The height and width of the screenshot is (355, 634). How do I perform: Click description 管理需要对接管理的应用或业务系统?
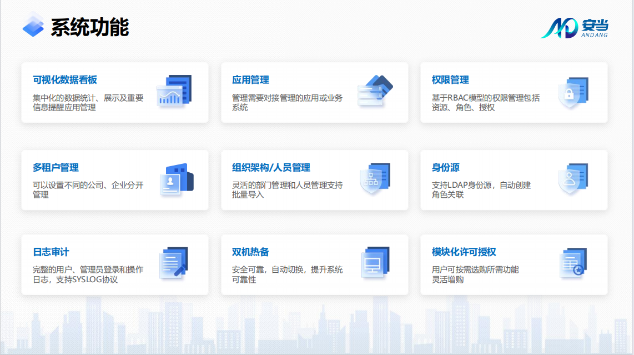(287, 102)
